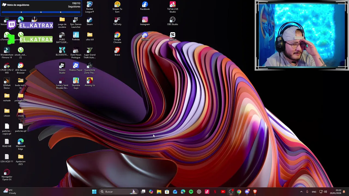Select the LEIA AQUI text file
349x196 pixels.
[7, 158]
